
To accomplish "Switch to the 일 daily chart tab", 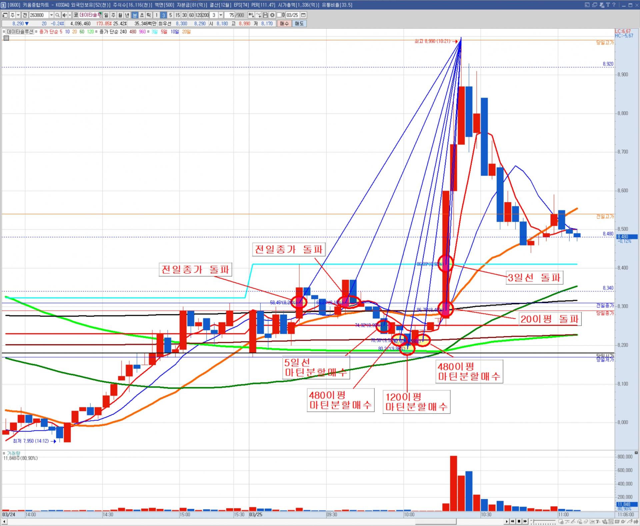I will coord(106,15).
